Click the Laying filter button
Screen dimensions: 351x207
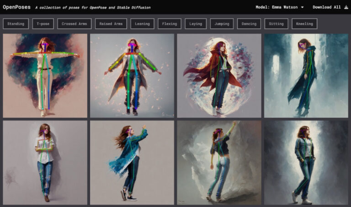[x=196, y=24]
